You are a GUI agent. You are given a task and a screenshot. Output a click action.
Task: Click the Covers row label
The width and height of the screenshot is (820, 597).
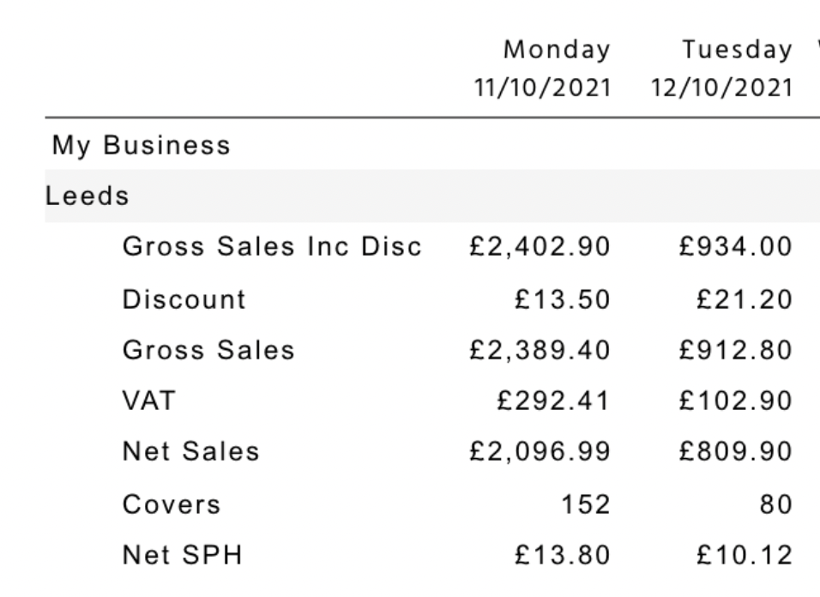coord(172,504)
